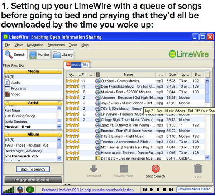Close the music search results tab
Image resolution: width=215 pixels, height=196 pixels.
pyautogui.click(x=68, y=65)
